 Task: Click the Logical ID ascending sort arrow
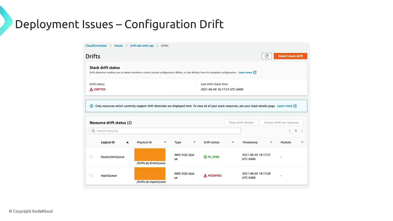(x=127, y=142)
